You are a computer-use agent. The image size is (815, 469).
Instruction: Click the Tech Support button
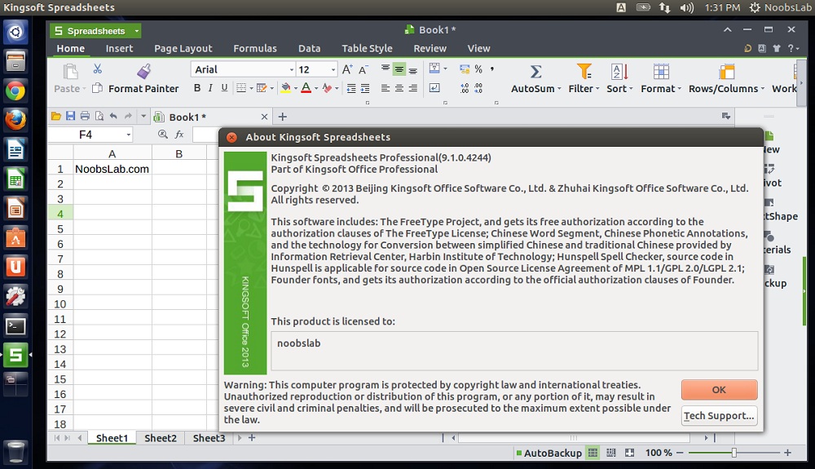(x=719, y=415)
